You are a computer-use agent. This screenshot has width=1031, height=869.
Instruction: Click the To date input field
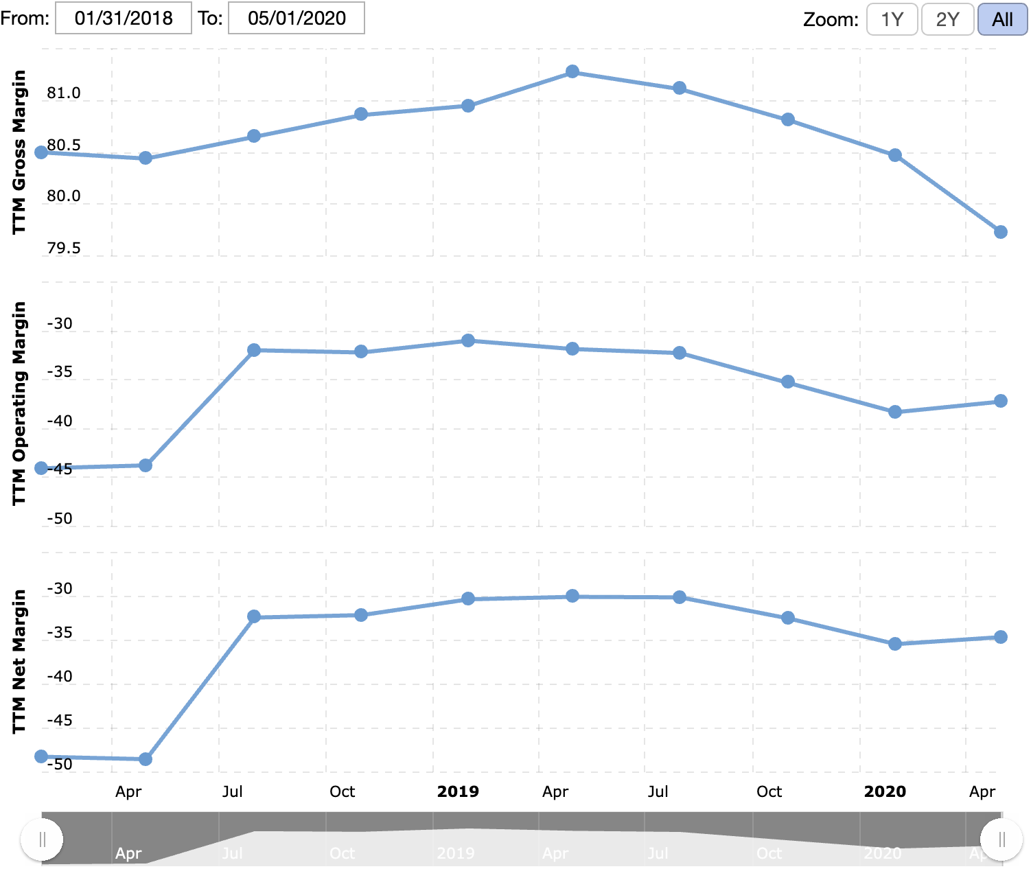[297, 18]
